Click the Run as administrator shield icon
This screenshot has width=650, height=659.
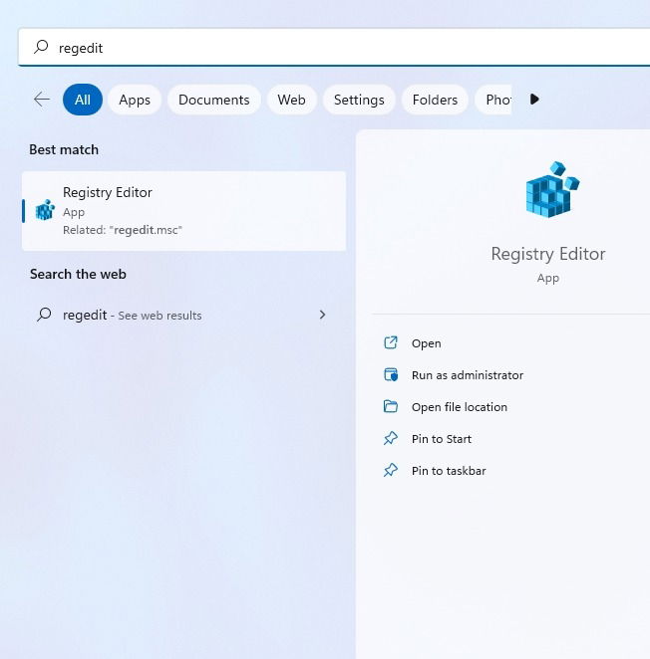(391, 375)
